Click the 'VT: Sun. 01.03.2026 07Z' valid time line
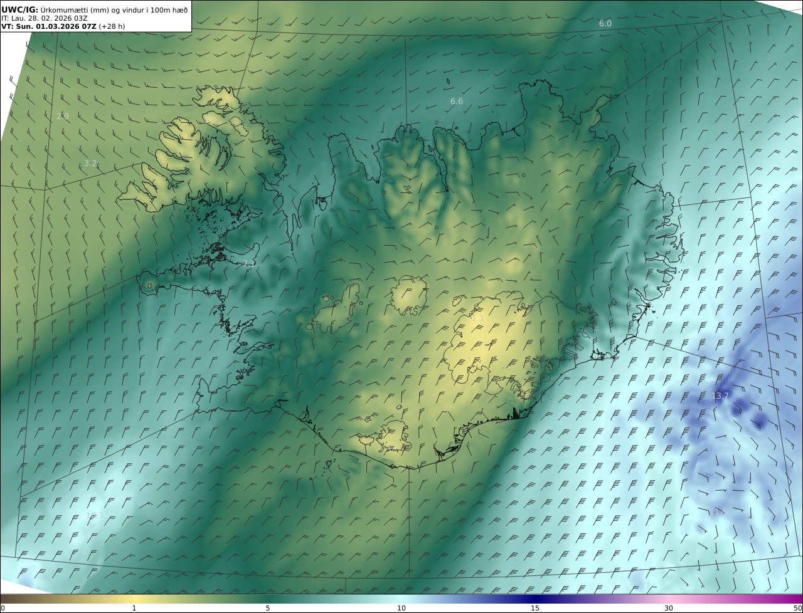803x613 pixels. (x=63, y=26)
